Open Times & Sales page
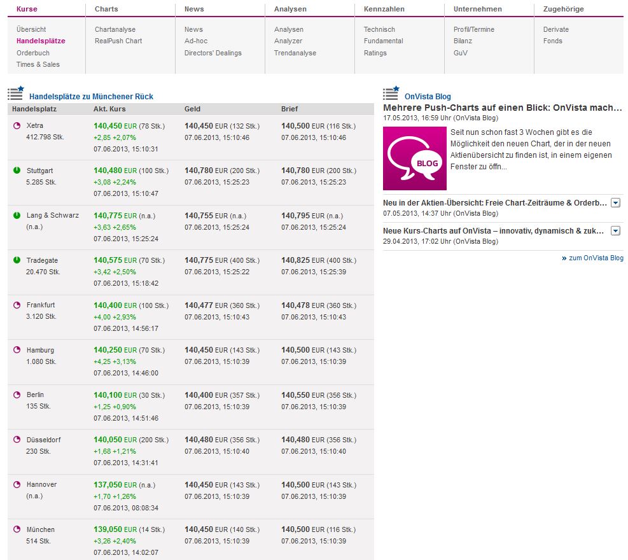 point(38,64)
